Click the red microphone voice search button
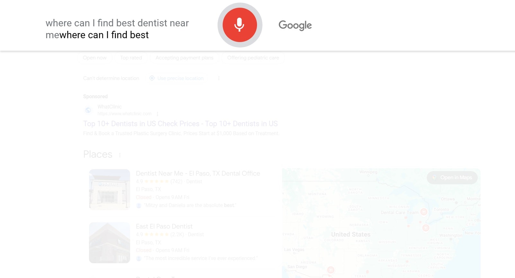This screenshot has width=515, height=278. [x=240, y=25]
